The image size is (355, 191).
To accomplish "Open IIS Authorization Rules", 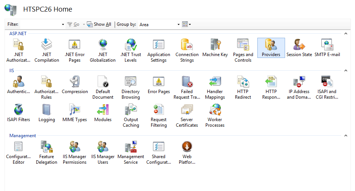I will pos(46,87).
